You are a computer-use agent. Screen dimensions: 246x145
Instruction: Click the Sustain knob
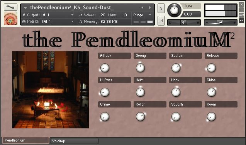pos(176,68)
